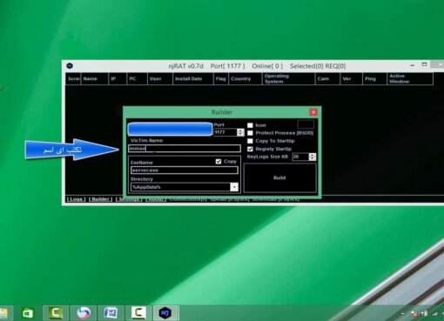The image size is (444, 321).
Task: Increase the Port value with the up arrow
Action: 240,130
